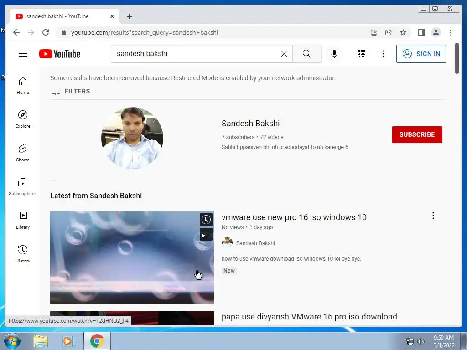Open Windows Explorer from taskbar

(x=41, y=341)
